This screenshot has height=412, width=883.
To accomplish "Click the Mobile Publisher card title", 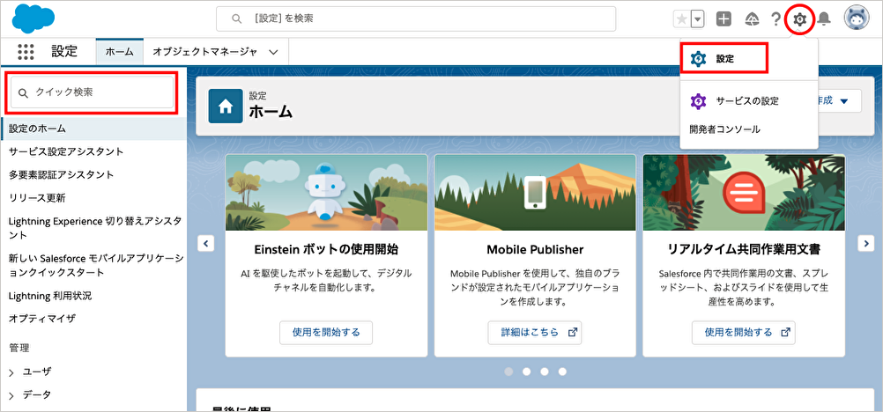I will tap(535, 249).
